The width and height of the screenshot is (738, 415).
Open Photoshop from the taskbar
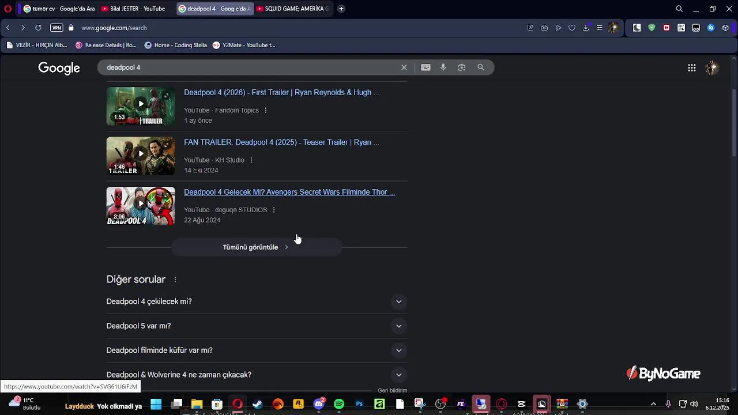(x=359, y=404)
